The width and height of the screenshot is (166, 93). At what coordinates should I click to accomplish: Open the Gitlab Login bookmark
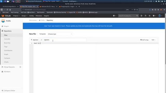pos(93,12)
